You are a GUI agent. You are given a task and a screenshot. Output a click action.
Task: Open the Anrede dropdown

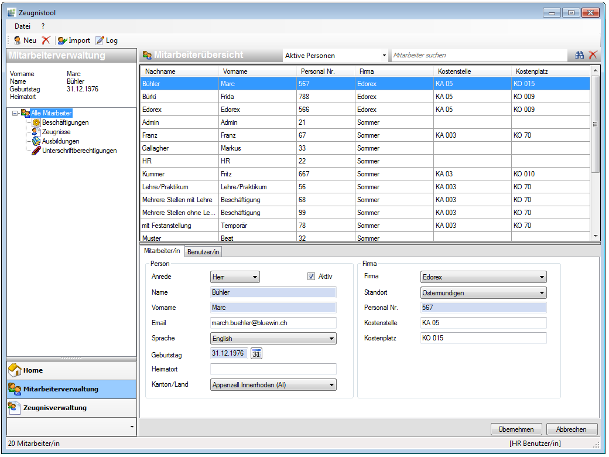point(235,277)
